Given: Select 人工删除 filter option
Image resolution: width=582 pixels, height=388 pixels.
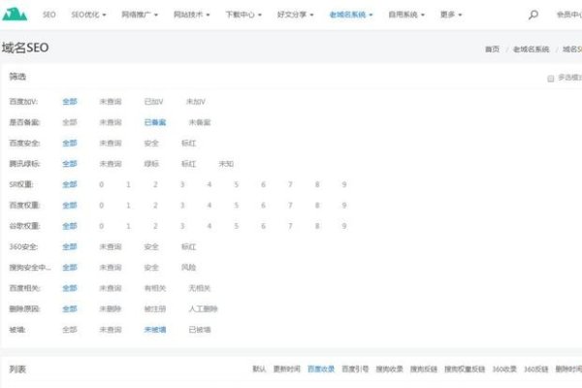Looking at the screenshot, I should point(203,308).
